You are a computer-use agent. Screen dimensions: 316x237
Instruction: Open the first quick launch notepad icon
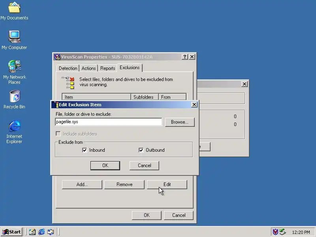32,232
